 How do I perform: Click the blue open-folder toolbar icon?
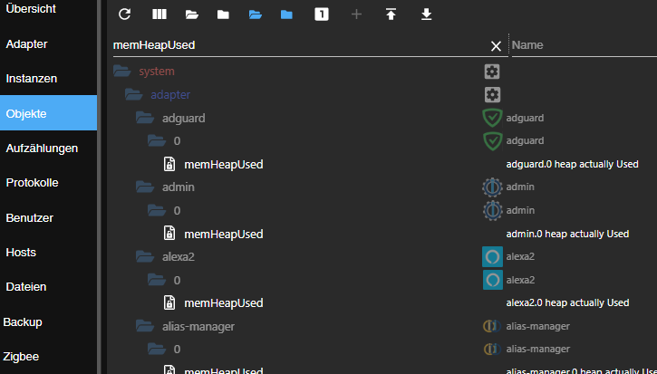click(x=256, y=14)
